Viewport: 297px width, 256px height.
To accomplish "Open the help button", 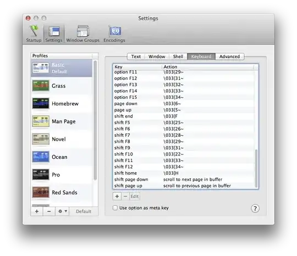I will (x=255, y=209).
